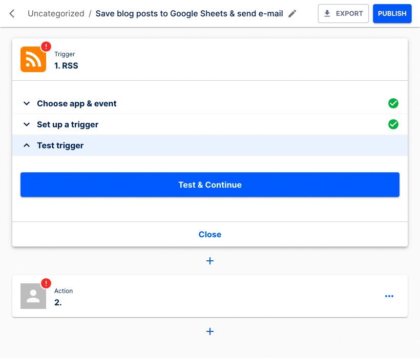Click the error badge on the RSS trigger
Viewport: 420px width, 358px height.
coord(46,46)
